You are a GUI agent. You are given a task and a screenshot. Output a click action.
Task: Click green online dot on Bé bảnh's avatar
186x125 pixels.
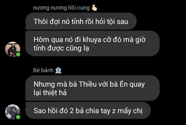[x=18, y=117]
